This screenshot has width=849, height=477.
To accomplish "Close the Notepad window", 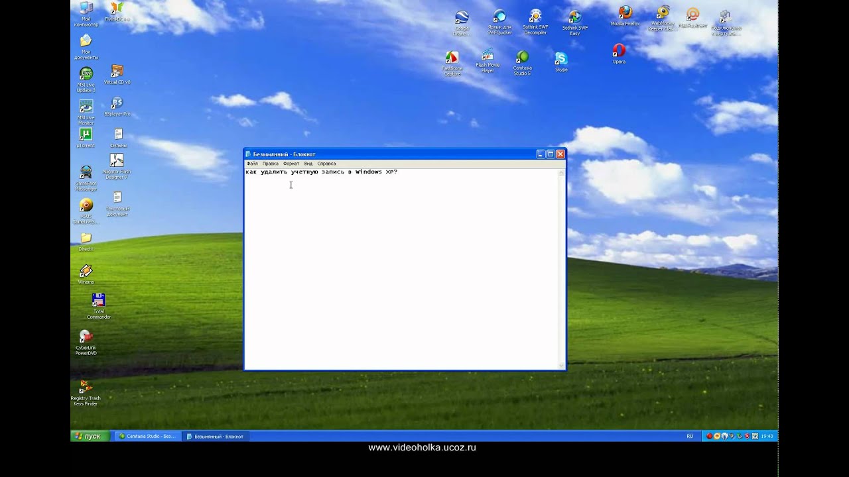I will pos(560,154).
